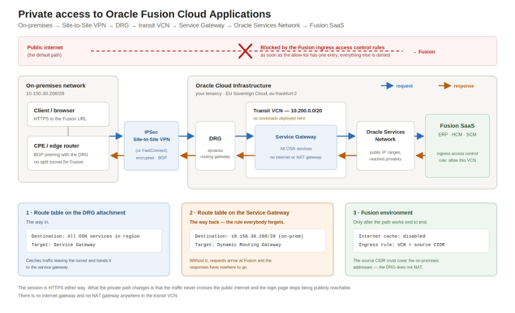The height and width of the screenshot is (313, 515).
Task: Select the diagram title 'Private access to Oracle Fusion Cloud Applications'
Action: coord(145,14)
